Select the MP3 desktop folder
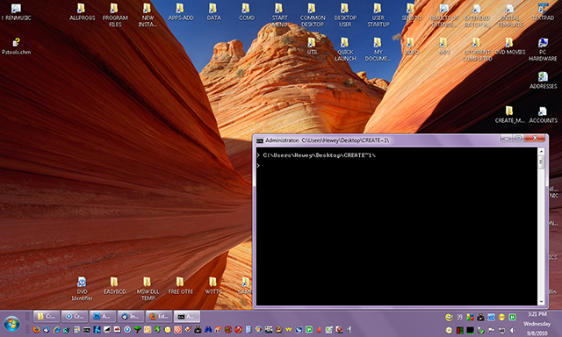Image resolution: width=562 pixels, height=337 pixels. click(x=444, y=46)
